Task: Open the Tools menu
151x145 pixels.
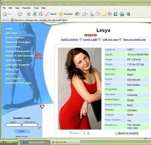Action: point(36,8)
